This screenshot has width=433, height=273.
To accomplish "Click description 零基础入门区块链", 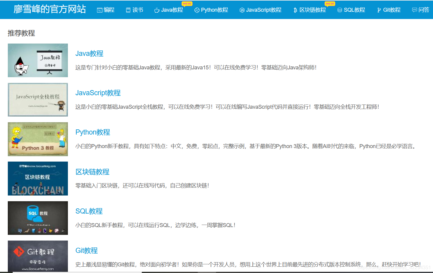I will point(142,186).
